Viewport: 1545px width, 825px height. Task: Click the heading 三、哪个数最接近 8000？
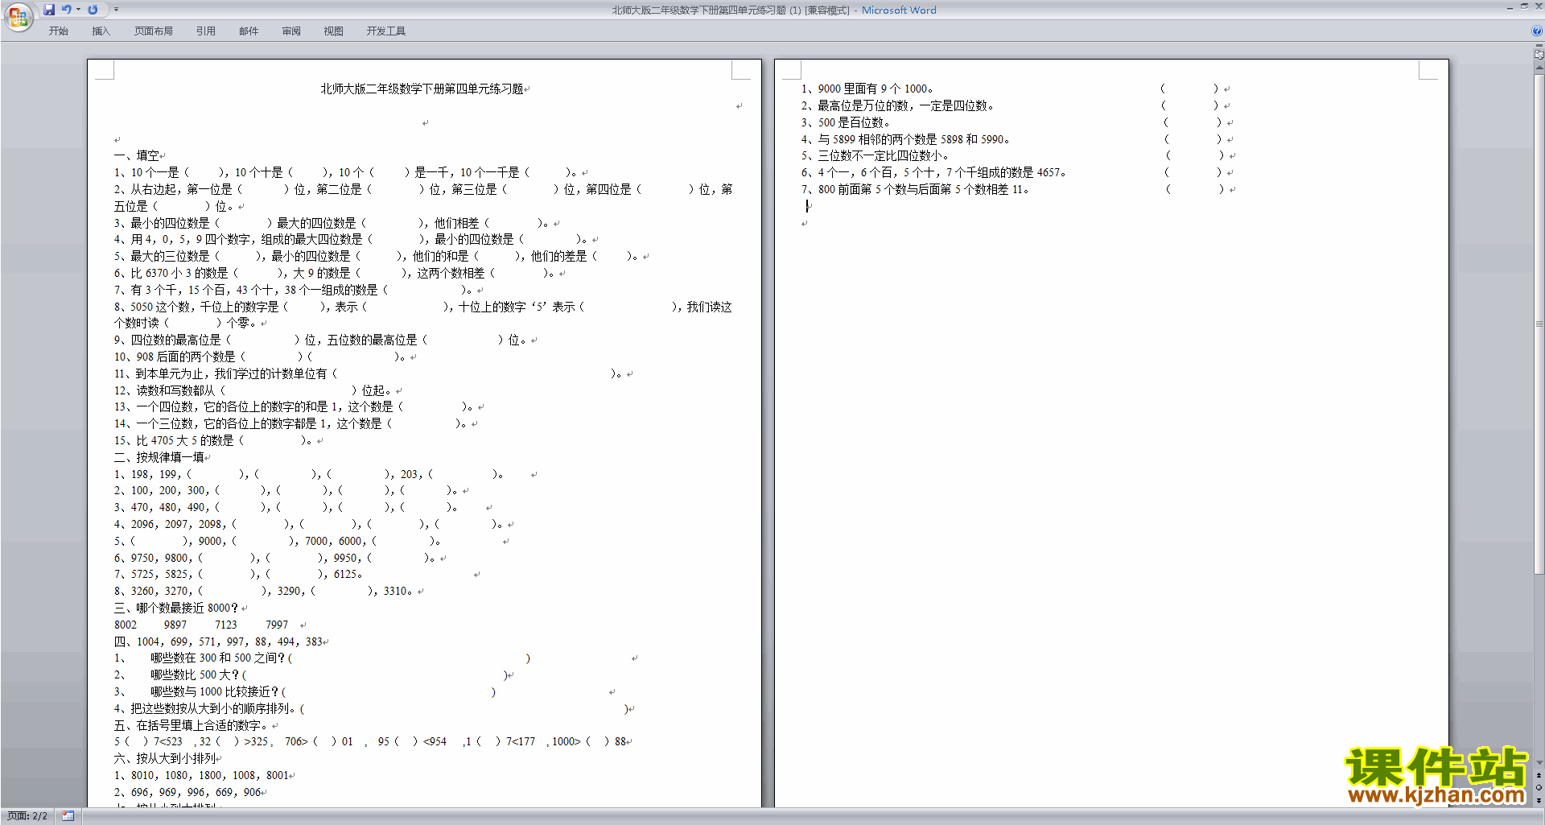pos(176,608)
